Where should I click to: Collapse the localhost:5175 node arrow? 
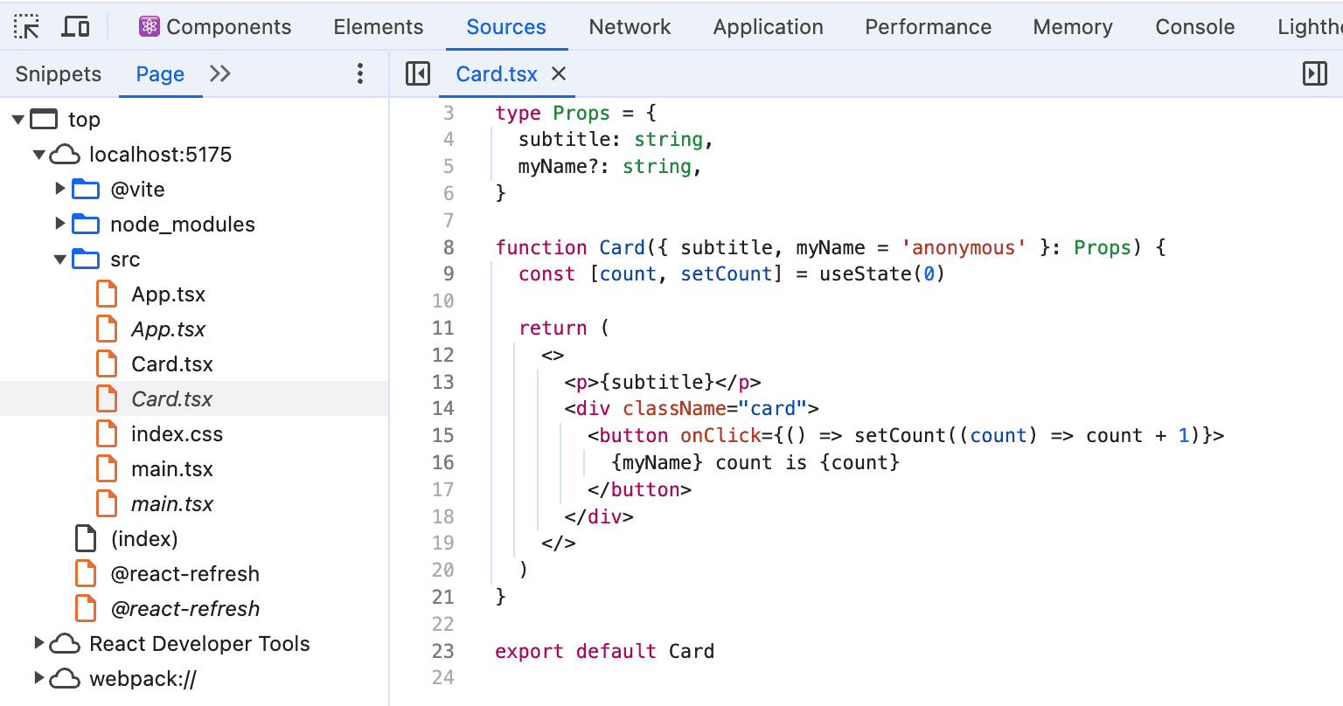click(x=39, y=155)
